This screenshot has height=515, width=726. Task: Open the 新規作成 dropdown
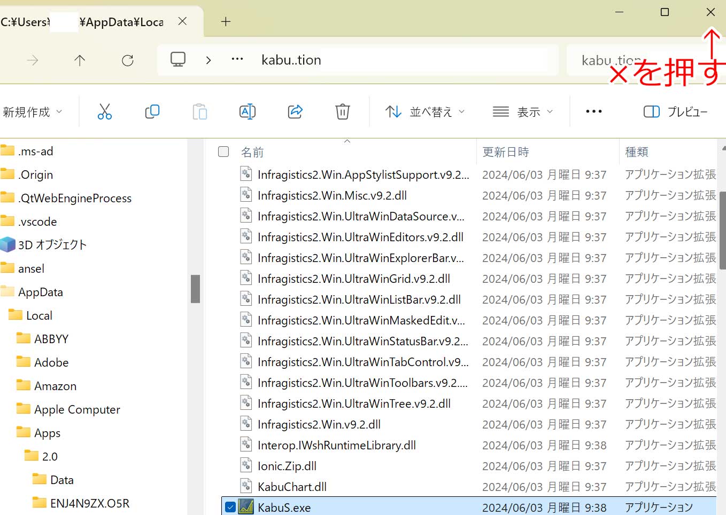[x=32, y=112]
